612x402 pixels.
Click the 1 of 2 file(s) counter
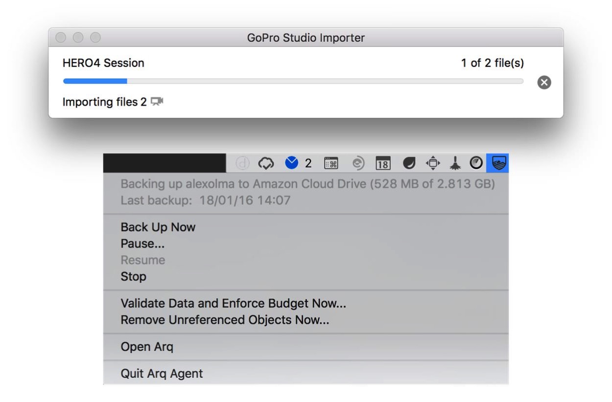click(x=493, y=63)
